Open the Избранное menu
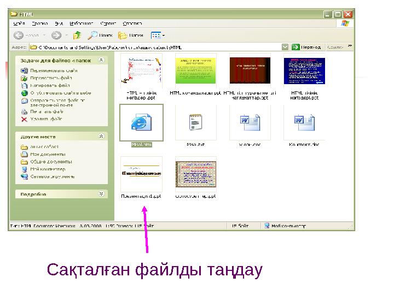The image size is (394, 295). [x=82, y=23]
